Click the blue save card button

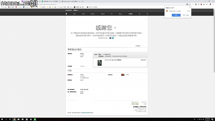point(176,15)
